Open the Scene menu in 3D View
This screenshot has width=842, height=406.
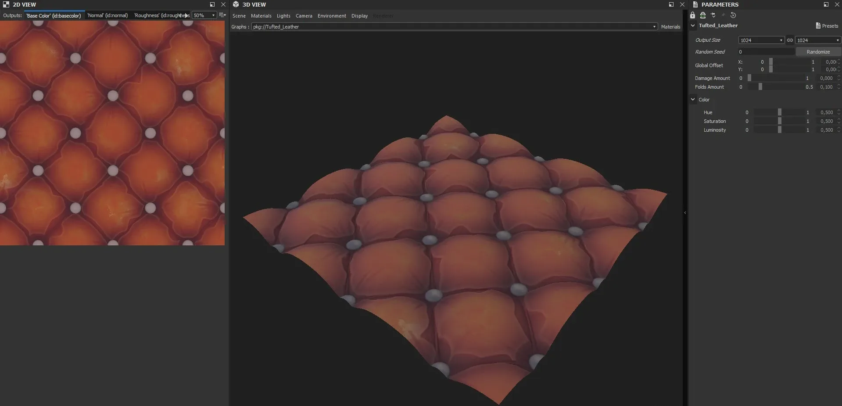(x=239, y=16)
